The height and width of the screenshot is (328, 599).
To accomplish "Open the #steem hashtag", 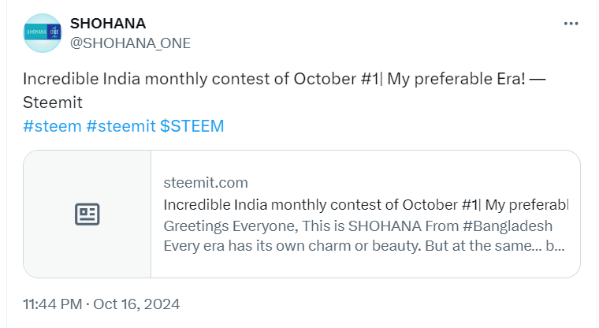I will [52, 126].
